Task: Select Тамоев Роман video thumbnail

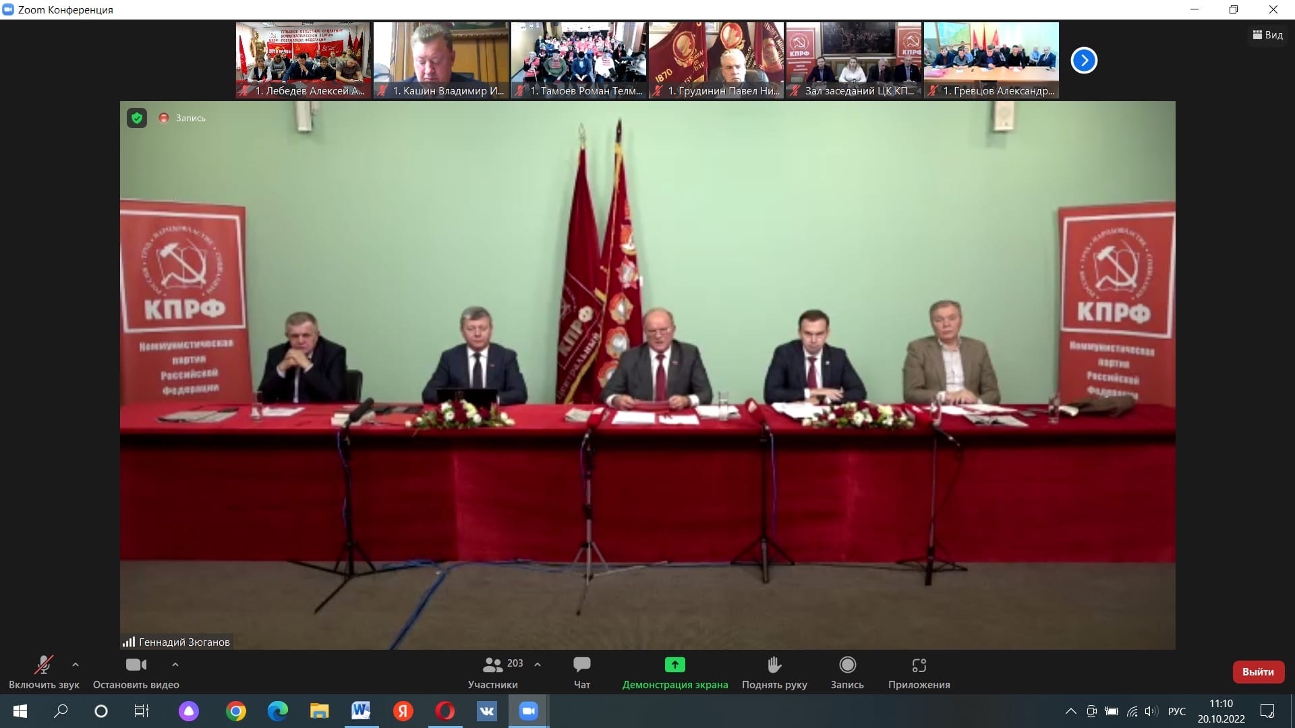Action: point(579,60)
